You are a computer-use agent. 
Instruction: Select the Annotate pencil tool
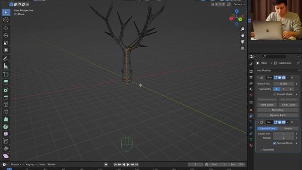pos(6,59)
